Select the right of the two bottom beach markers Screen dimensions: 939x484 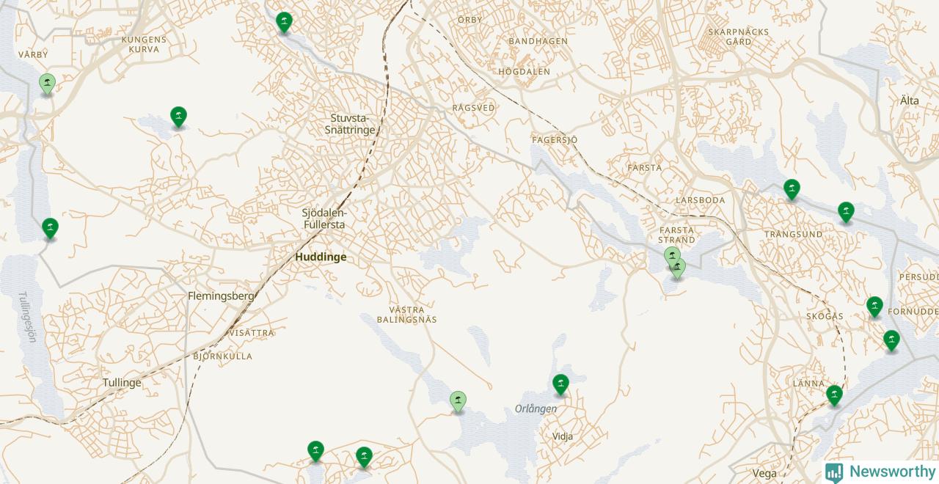(364, 457)
